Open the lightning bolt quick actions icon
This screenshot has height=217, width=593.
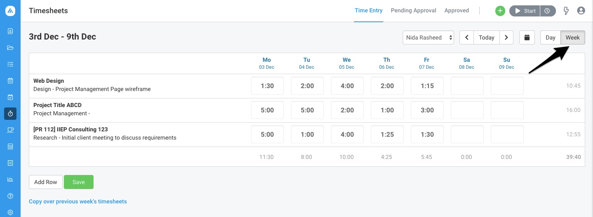click(x=566, y=11)
